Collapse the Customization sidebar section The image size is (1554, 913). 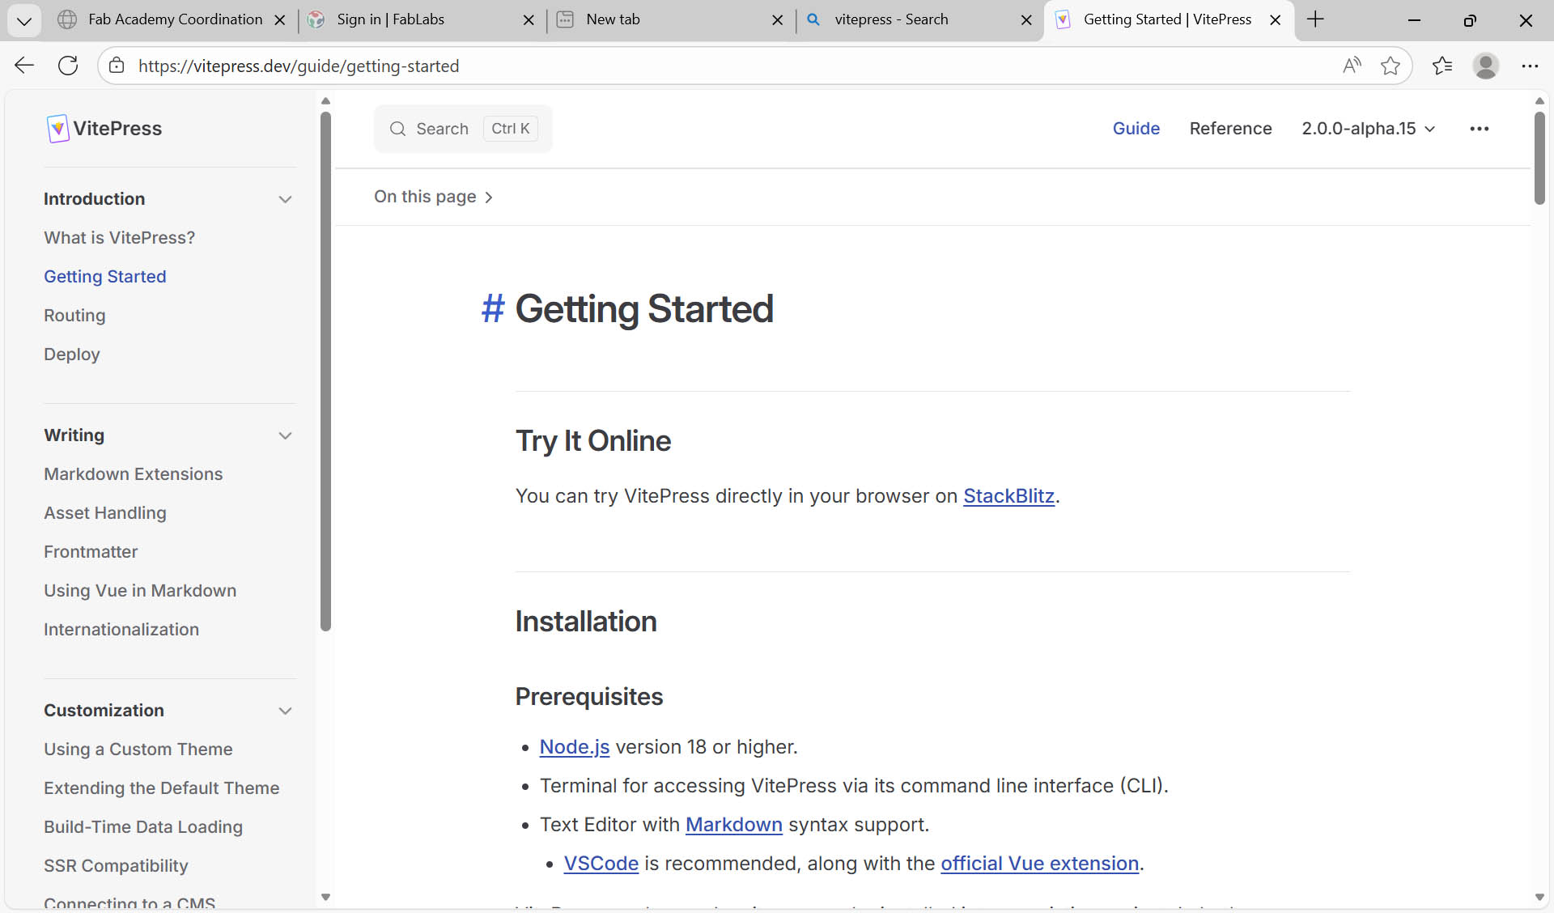(x=285, y=711)
